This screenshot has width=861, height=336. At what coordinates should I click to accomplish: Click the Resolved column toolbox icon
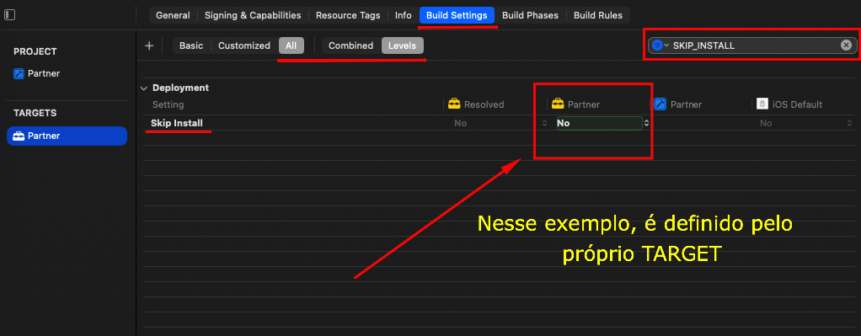point(454,104)
